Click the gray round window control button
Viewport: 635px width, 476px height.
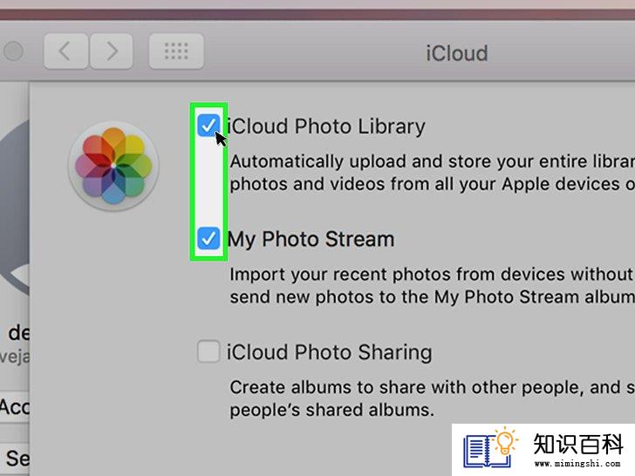point(13,51)
